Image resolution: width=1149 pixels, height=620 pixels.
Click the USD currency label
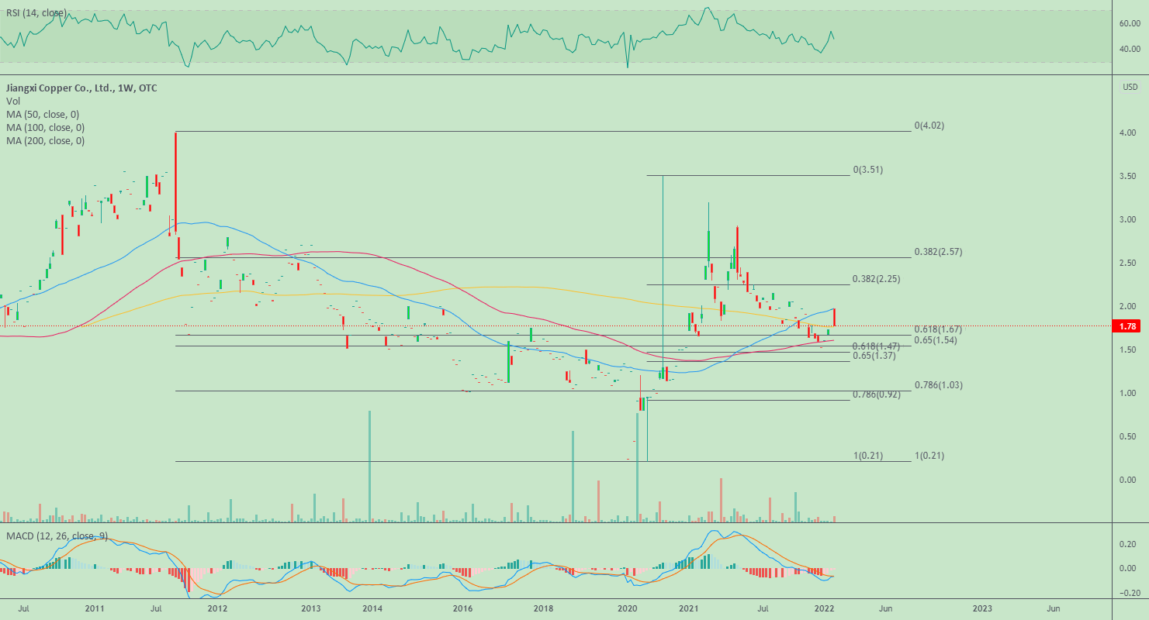(x=1130, y=87)
